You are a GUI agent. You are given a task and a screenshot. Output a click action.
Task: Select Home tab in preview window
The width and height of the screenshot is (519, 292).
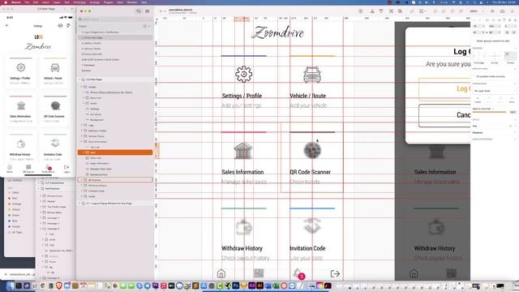pos(10,169)
